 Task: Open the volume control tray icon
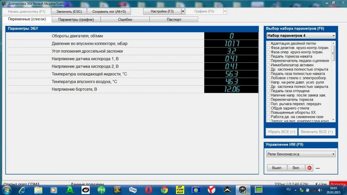coord(320,190)
